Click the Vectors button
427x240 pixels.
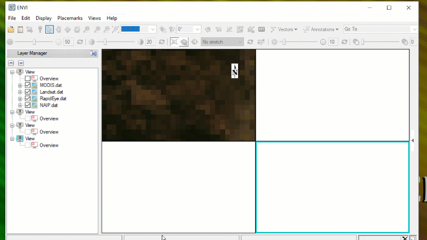(284, 29)
